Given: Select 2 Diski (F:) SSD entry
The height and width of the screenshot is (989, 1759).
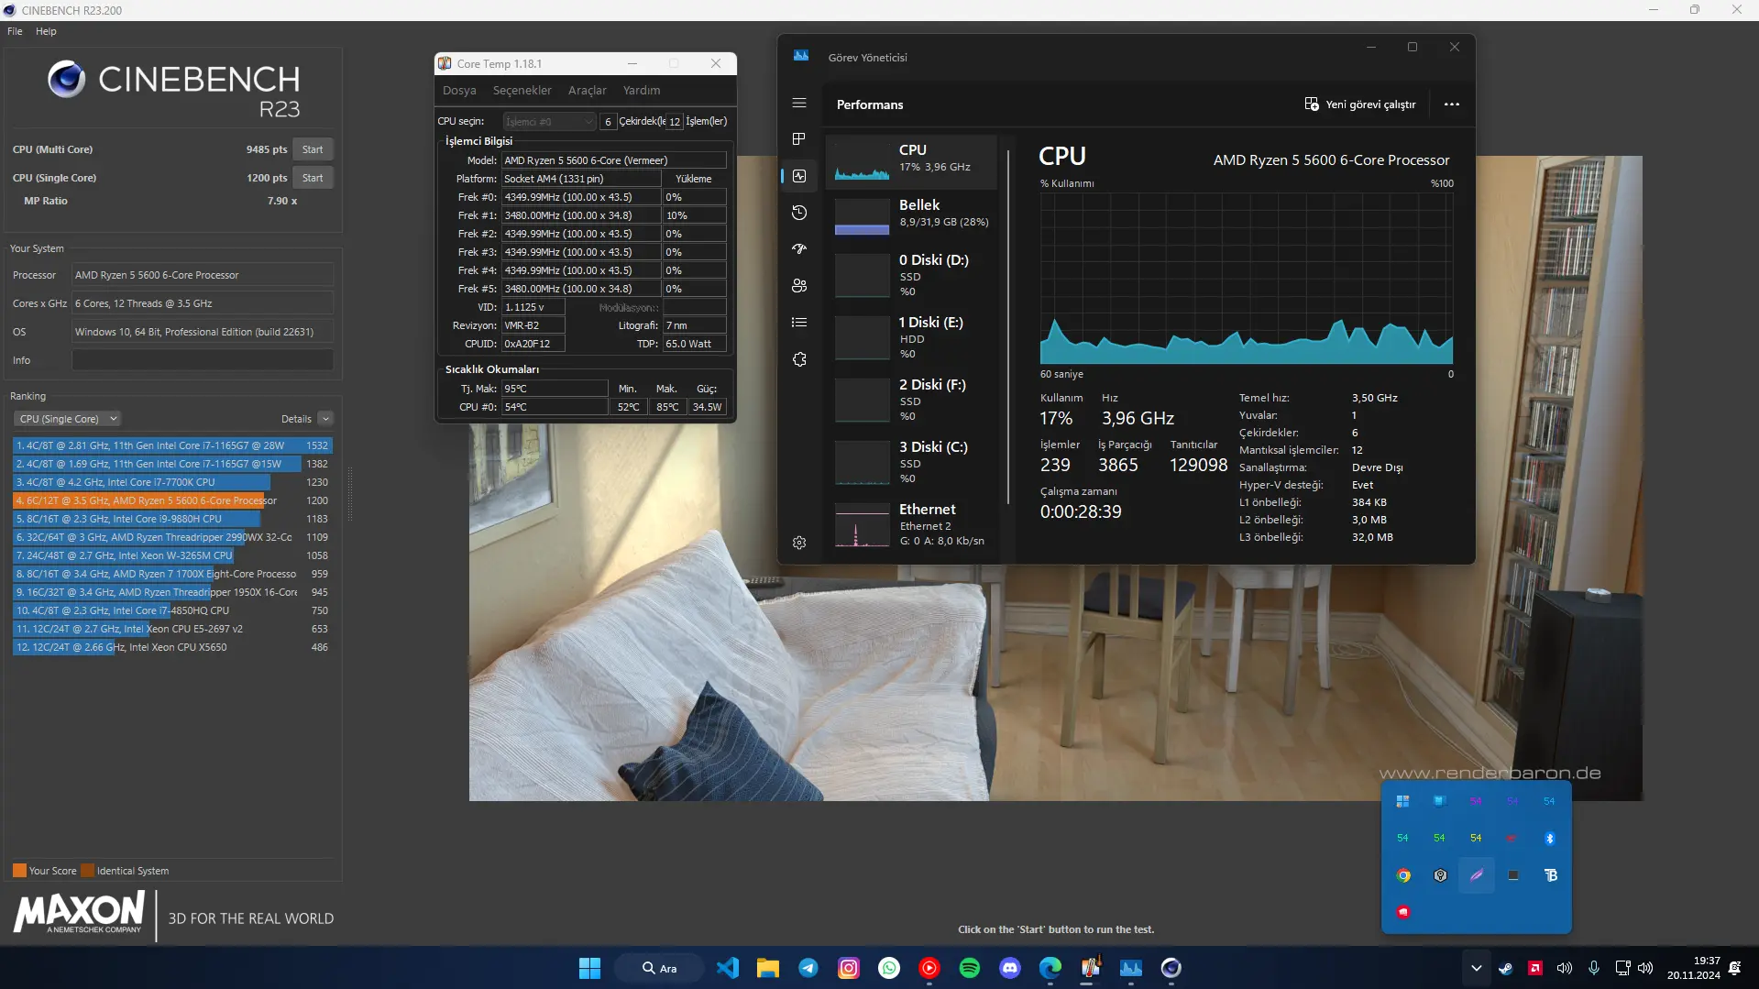Looking at the screenshot, I should (911, 400).
